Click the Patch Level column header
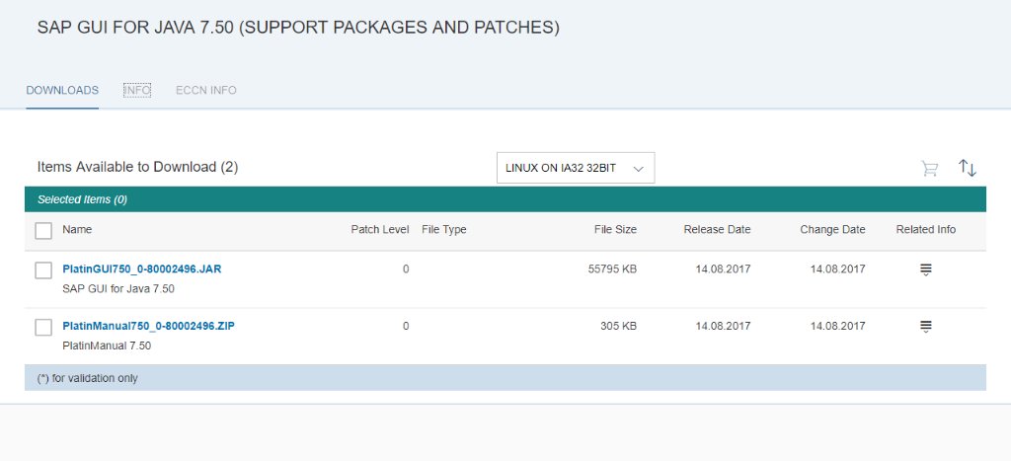The width and height of the screenshot is (1011, 461). click(x=380, y=230)
